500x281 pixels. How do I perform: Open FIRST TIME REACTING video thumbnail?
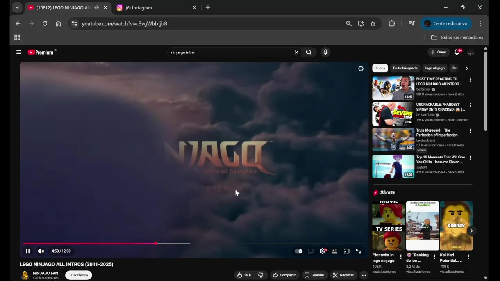pyautogui.click(x=393, y=89)
